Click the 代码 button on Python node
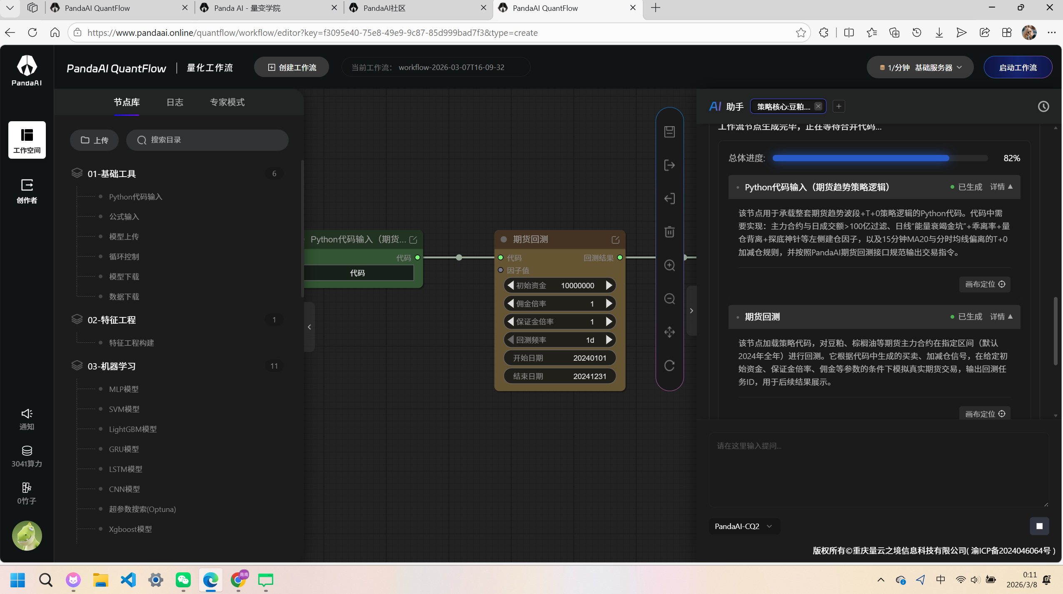This screenshot has width=1063, height=594. click(358, 273)
